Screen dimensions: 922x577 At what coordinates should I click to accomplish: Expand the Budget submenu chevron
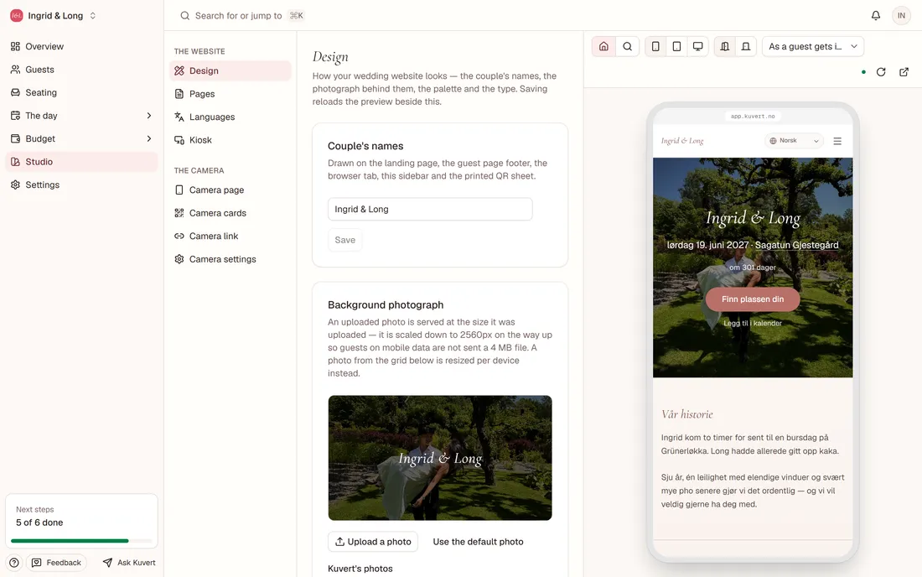click(148, 139)
